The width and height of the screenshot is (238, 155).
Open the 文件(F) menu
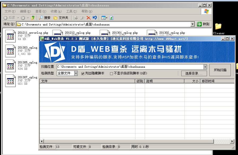(x=10, y=11)
